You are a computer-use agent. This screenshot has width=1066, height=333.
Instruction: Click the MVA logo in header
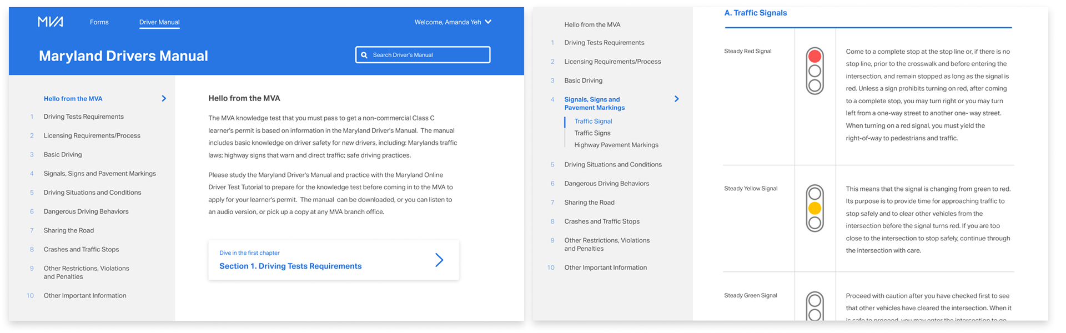click(x=51, y=22)
